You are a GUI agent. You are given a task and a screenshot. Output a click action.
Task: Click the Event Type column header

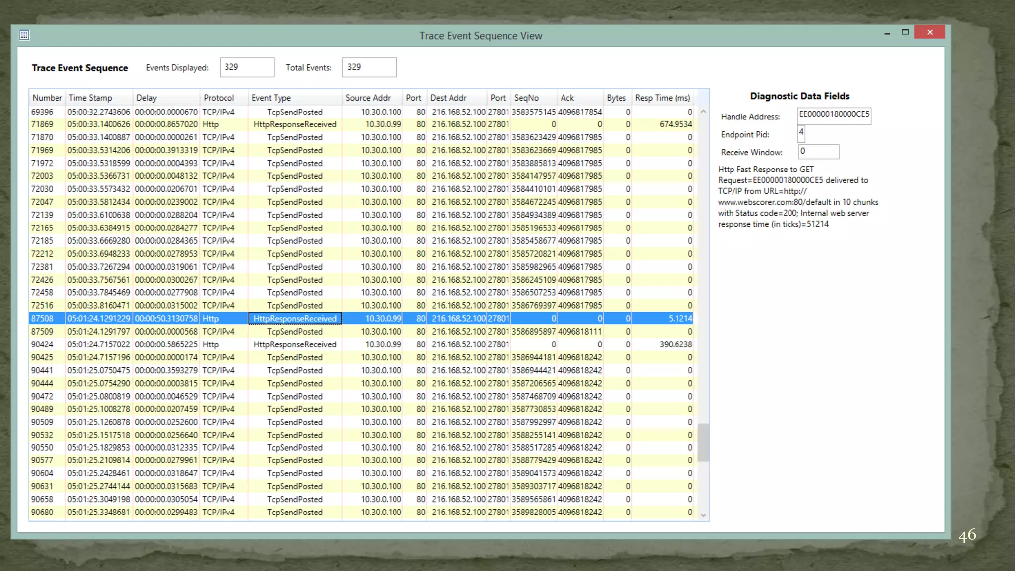[271, 98]
